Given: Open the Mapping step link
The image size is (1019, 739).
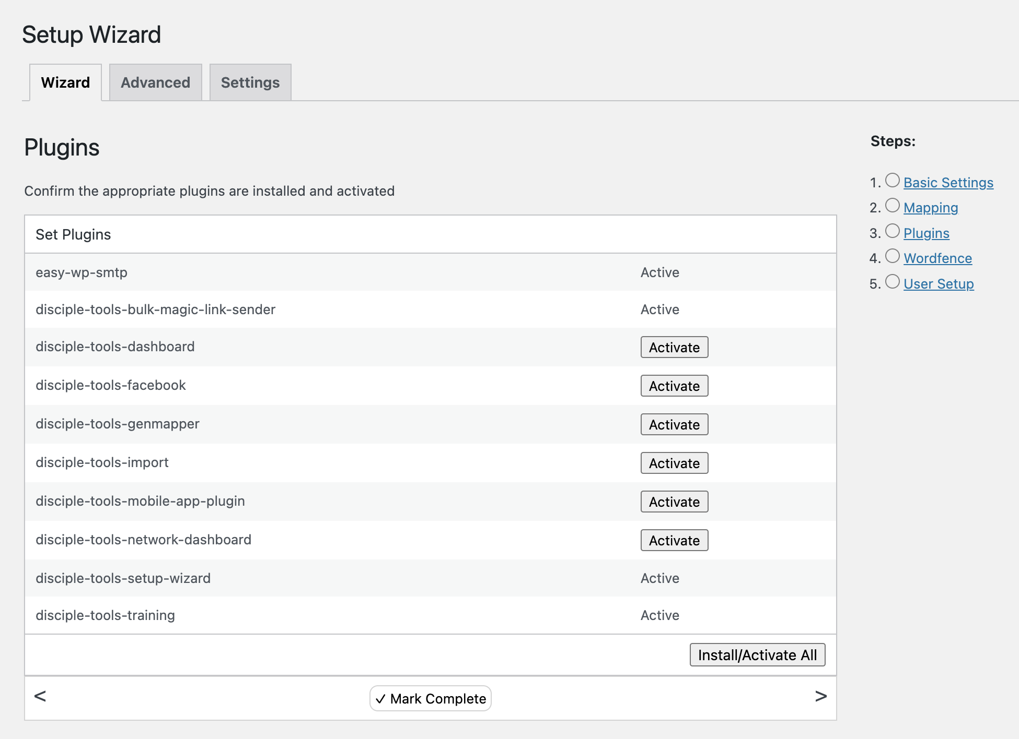Looking at the screenshot, I should pyautogui.click(x=931, y=208).
